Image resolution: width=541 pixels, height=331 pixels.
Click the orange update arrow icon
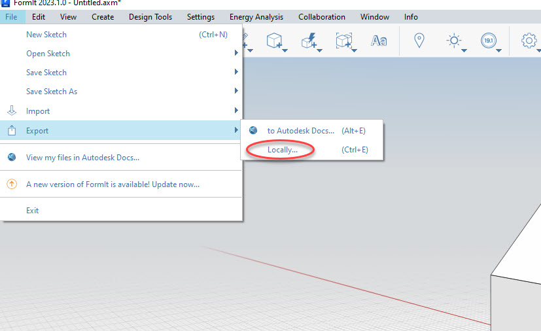pyautogui.click(x=12, y=184)
